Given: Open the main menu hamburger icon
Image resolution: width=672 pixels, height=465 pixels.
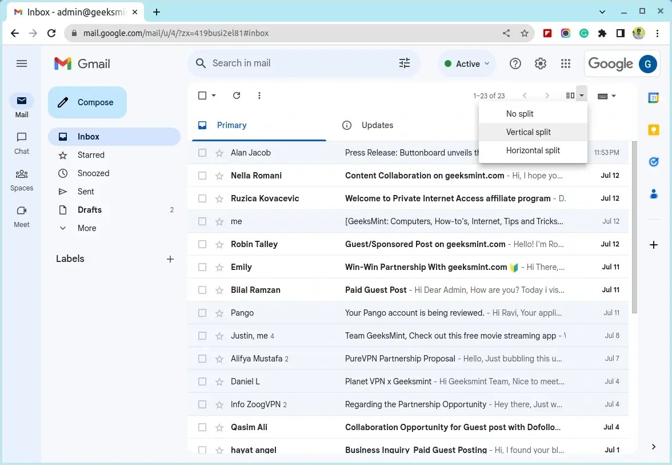Looking at the screenshot, I should click(22, 63).
